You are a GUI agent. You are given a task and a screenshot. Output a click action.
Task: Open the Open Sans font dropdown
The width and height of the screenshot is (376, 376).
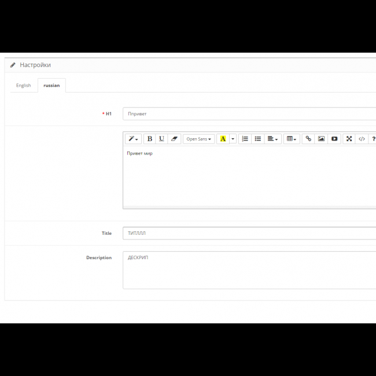point(198,139)
